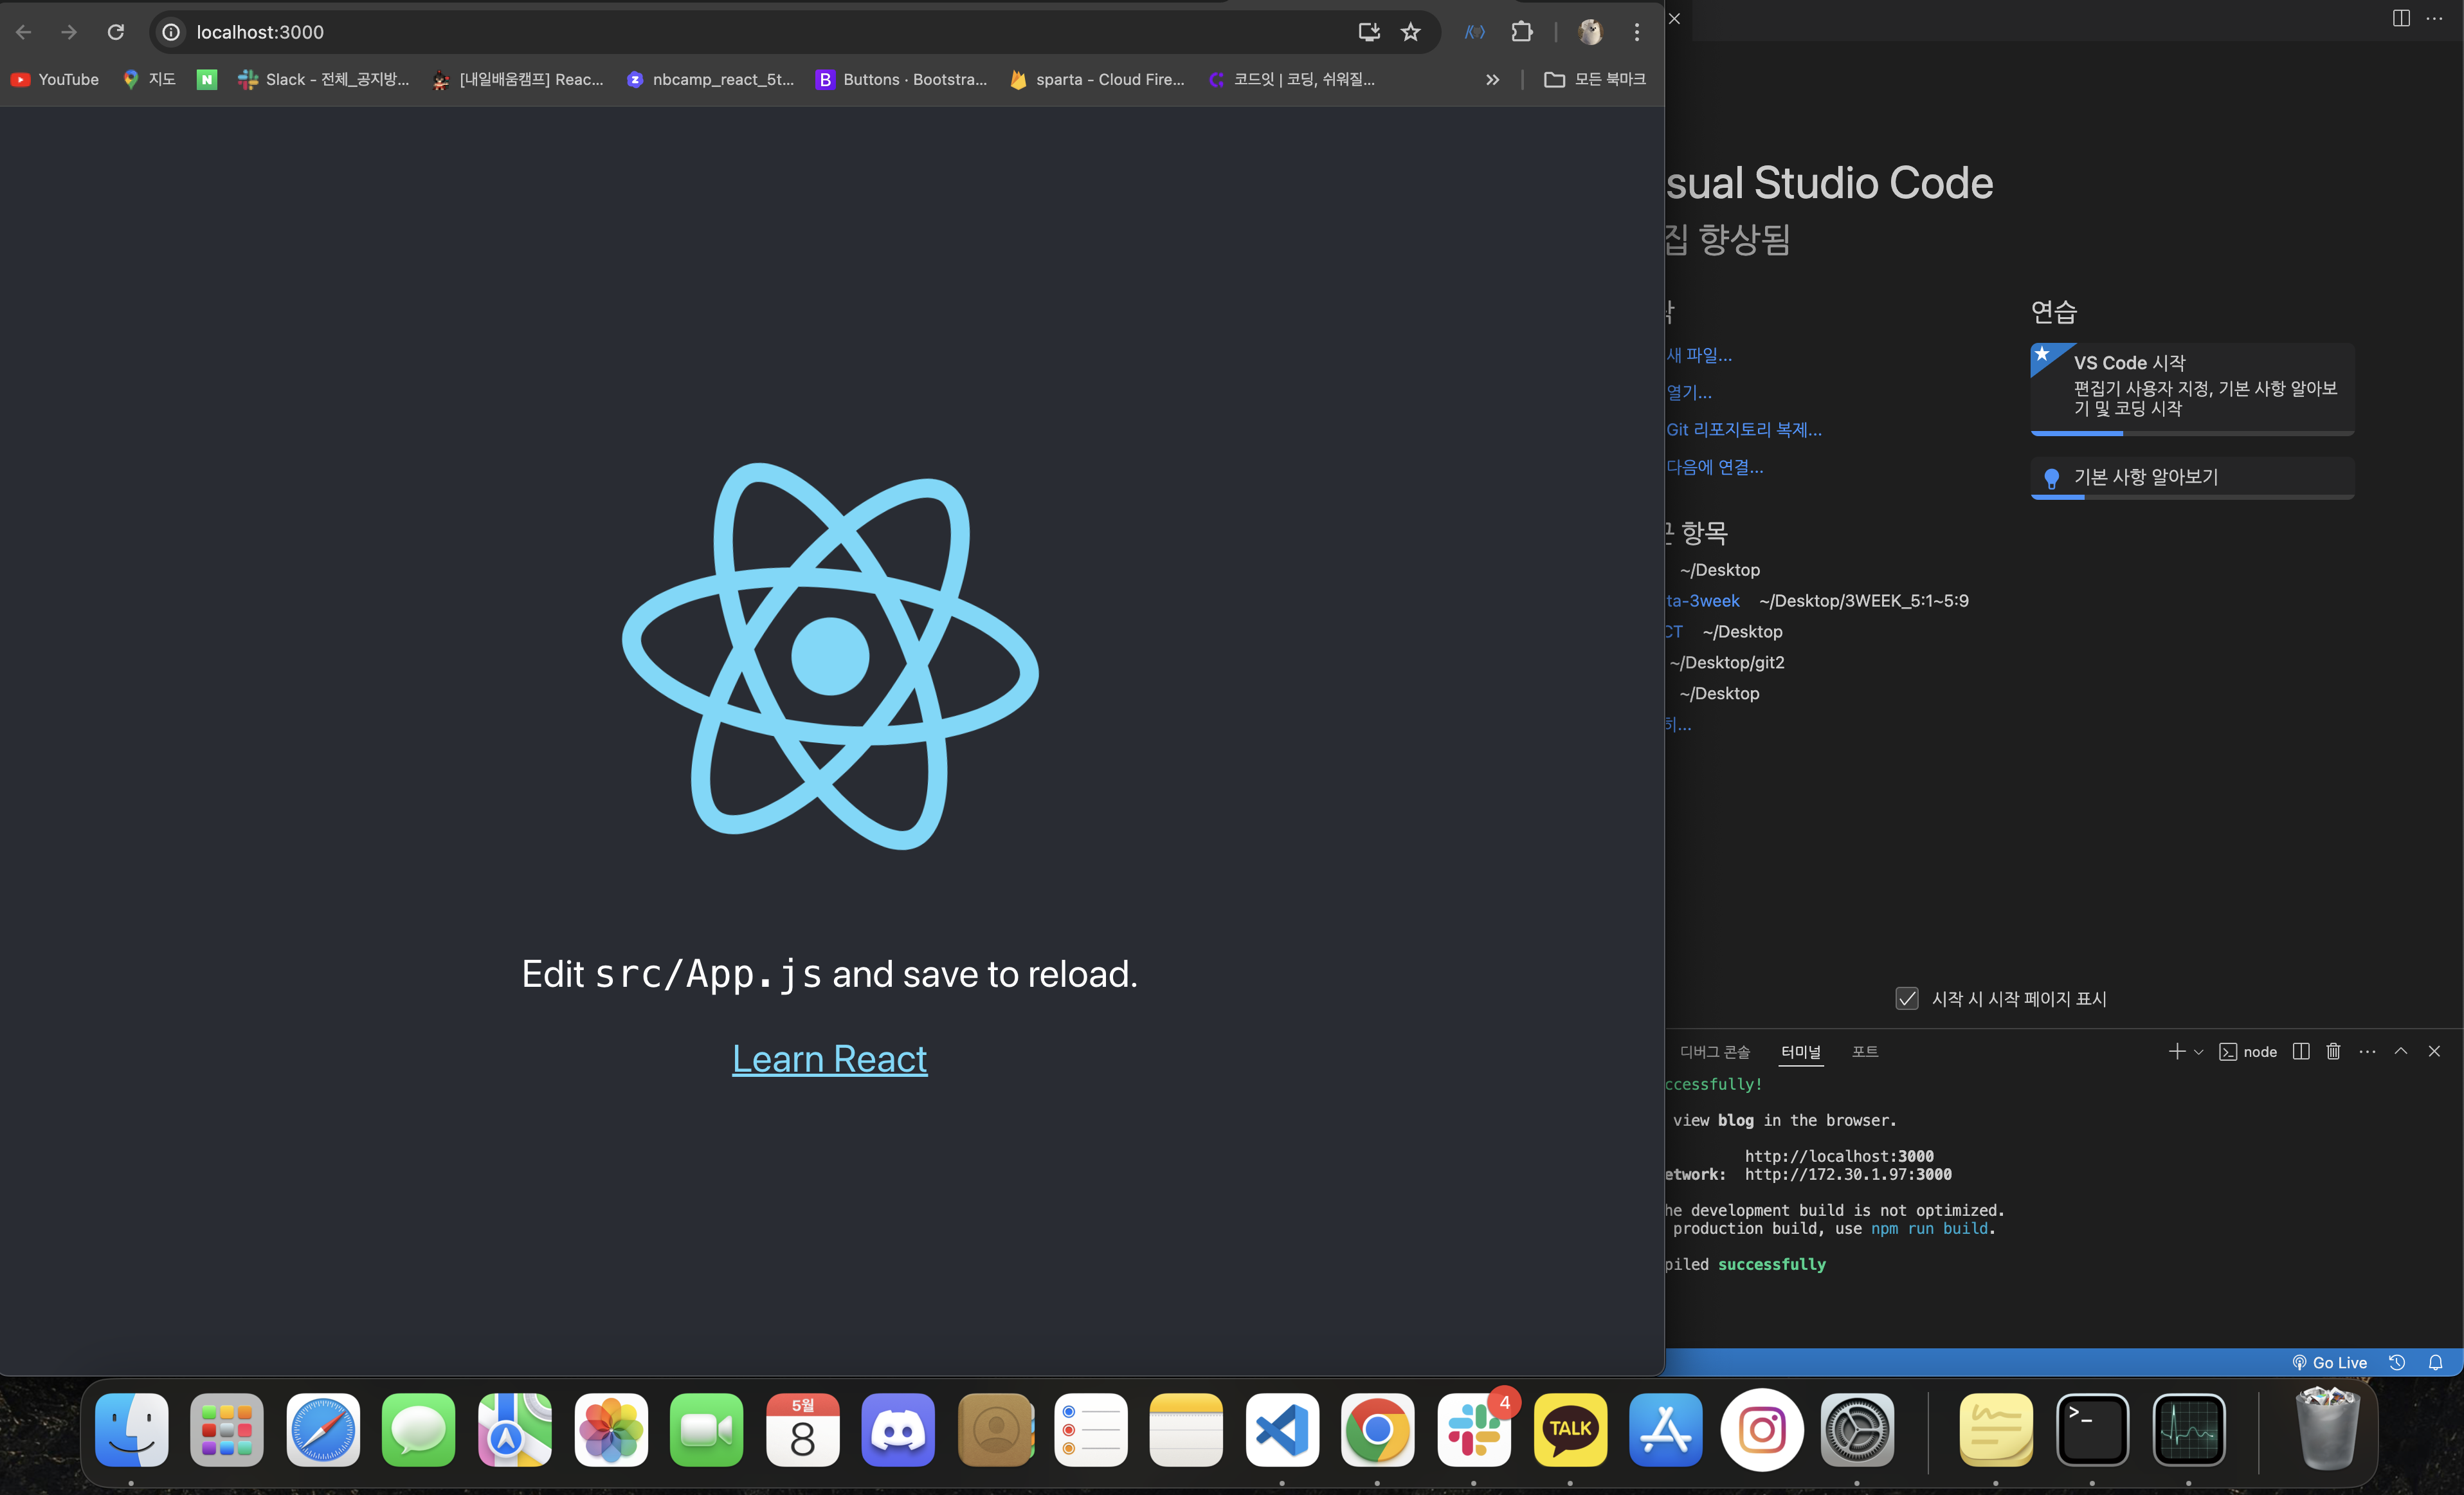
Task: Maximize the panel with the chevron-up
Action: (x=2400, y=1050)
